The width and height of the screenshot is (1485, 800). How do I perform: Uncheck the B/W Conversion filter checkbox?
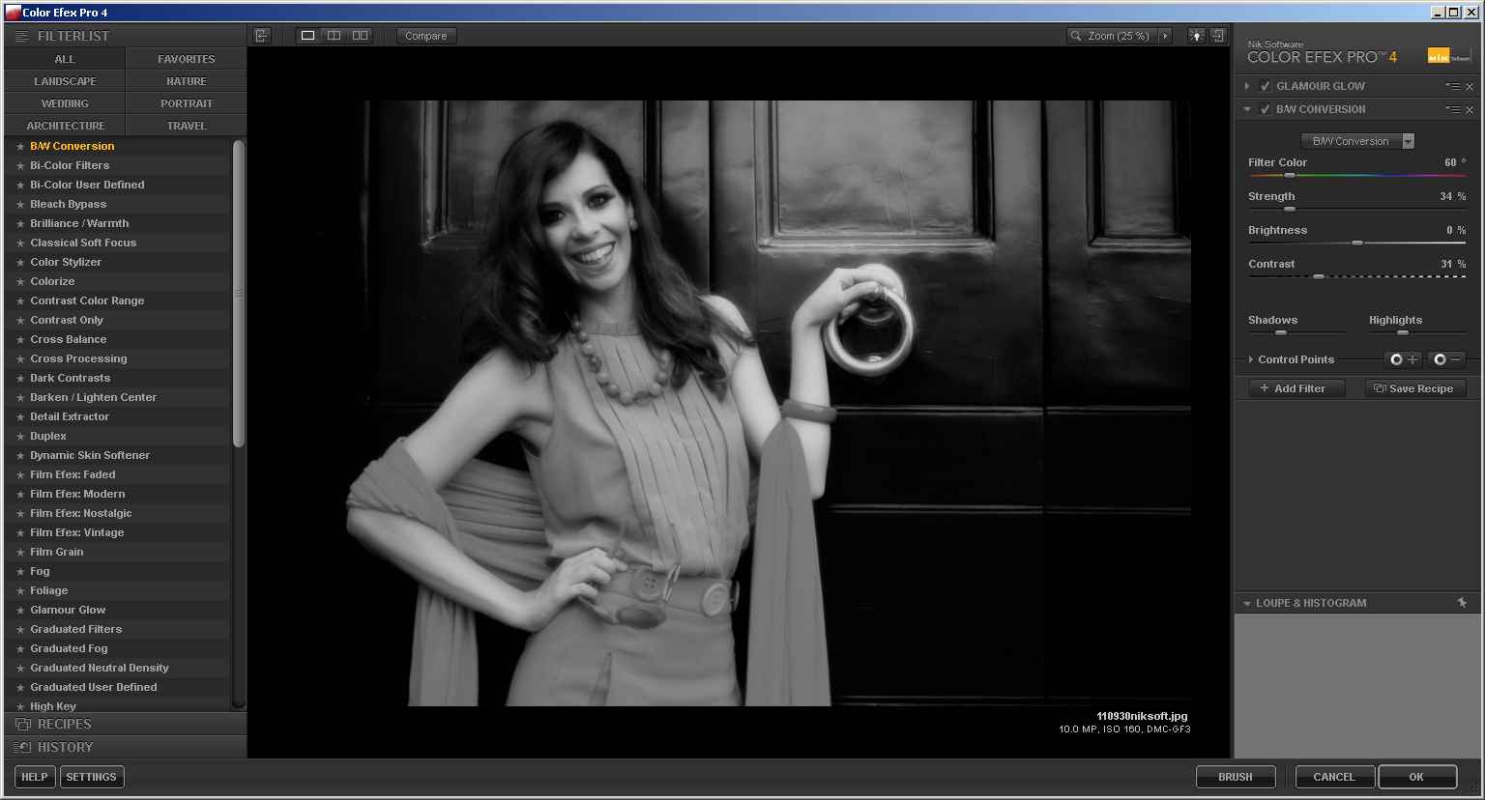click(x=1265, y=109)
